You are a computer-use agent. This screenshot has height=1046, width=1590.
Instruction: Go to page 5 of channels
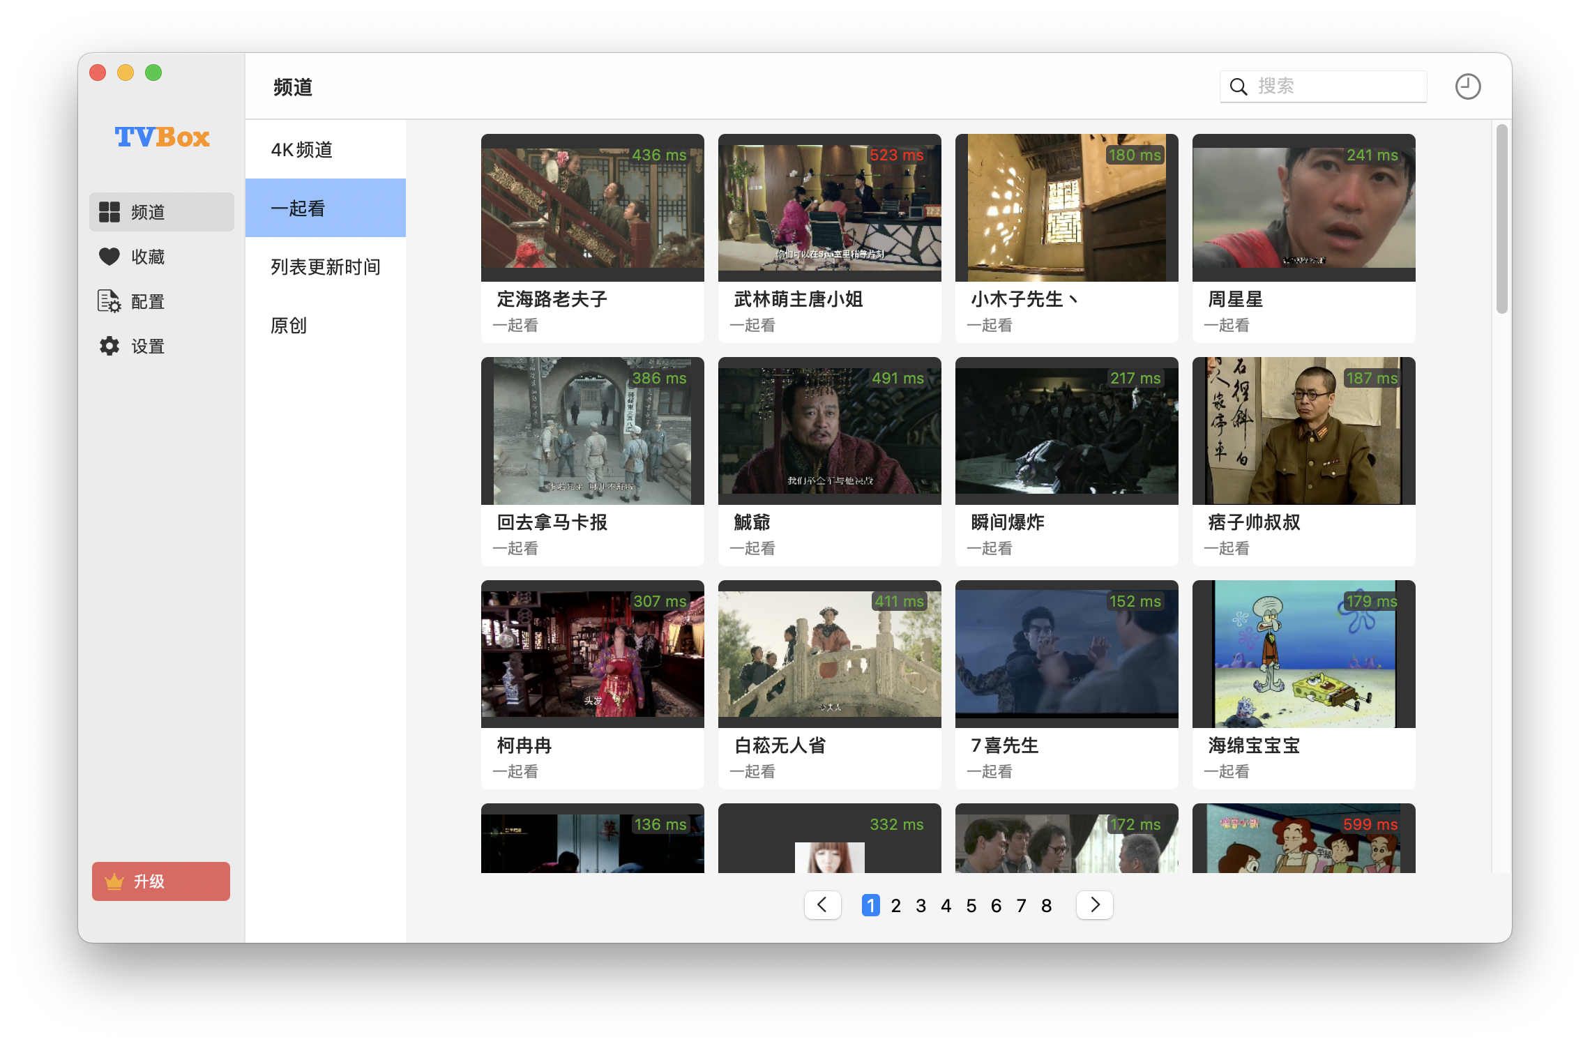pyautogui.click(x=971, y=905)
